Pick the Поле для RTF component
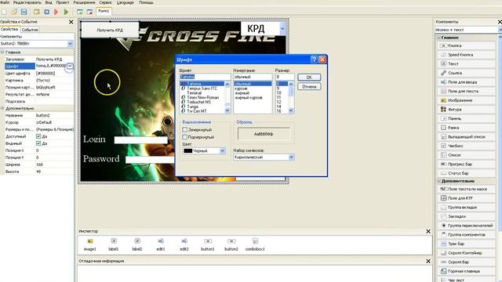Image resolution: width=502 pixels, height=282 pixels. 466,198
